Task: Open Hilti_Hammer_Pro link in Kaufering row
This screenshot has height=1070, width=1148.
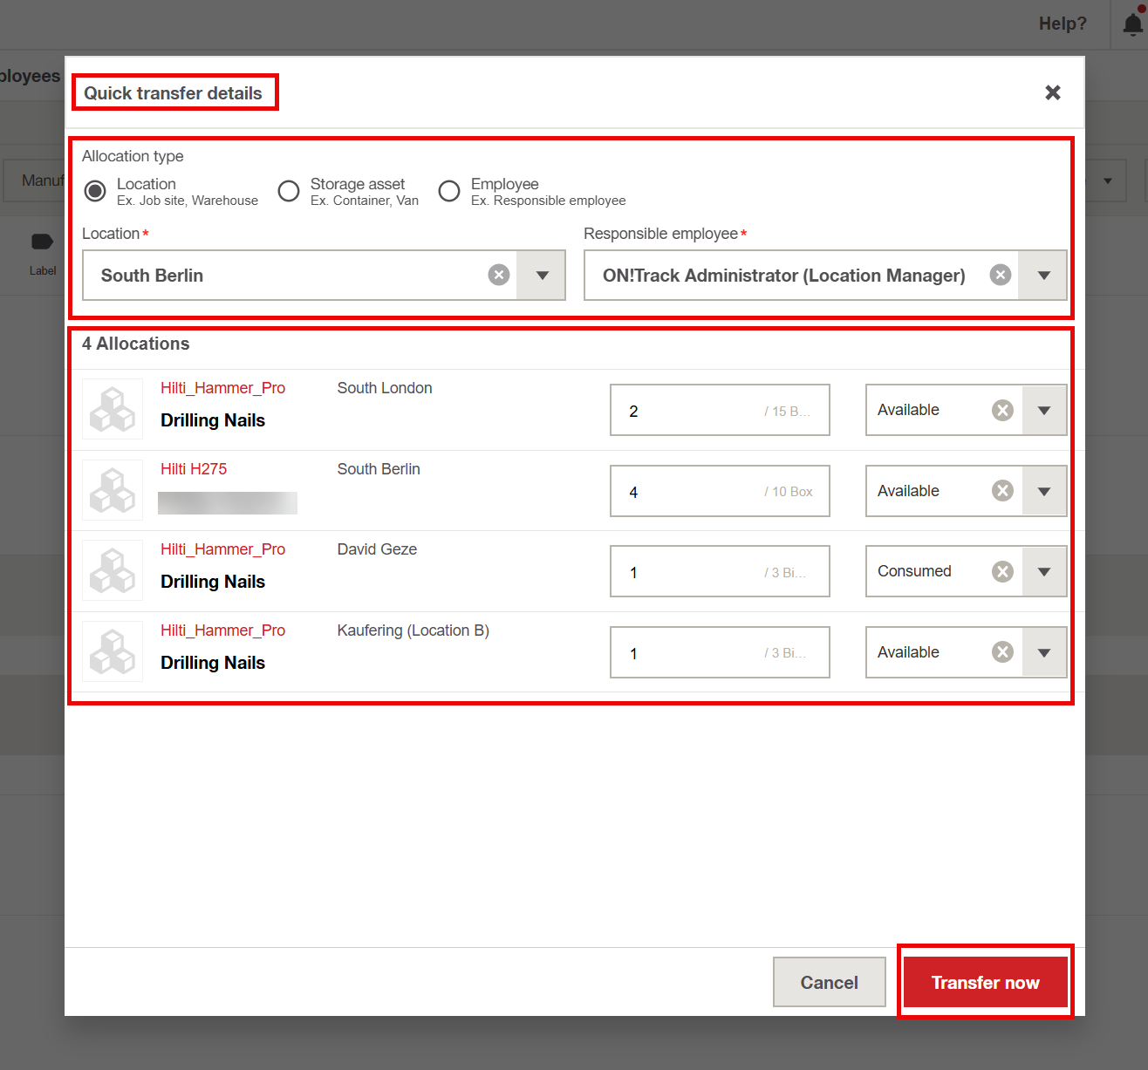Action: [222, 630]
